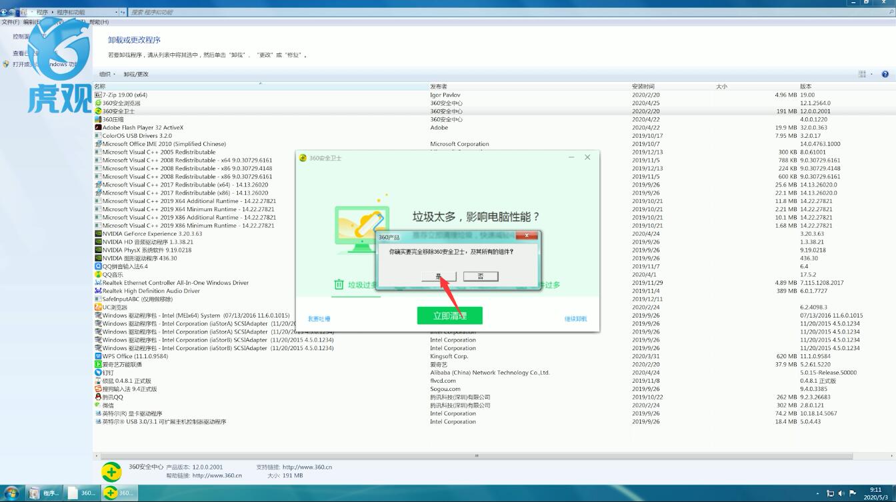This screenshot has width=896, height=502.
Task: Click the taskbar clock showing 9:11
Action: [876, 493]
